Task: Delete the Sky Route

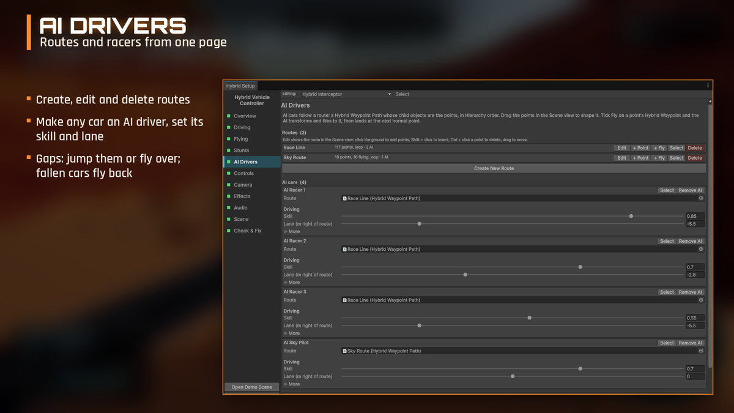Action: click(x=695, y=158)
